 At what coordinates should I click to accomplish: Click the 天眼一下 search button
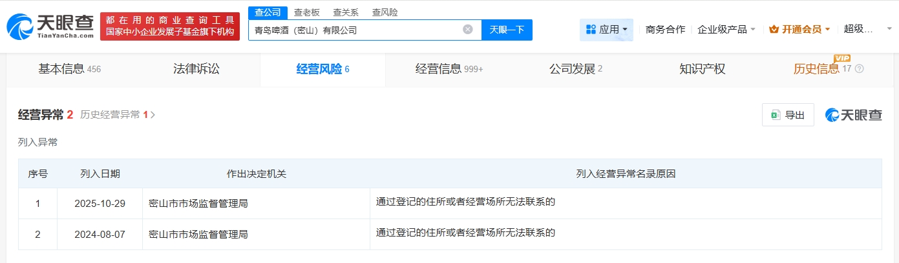507,30
